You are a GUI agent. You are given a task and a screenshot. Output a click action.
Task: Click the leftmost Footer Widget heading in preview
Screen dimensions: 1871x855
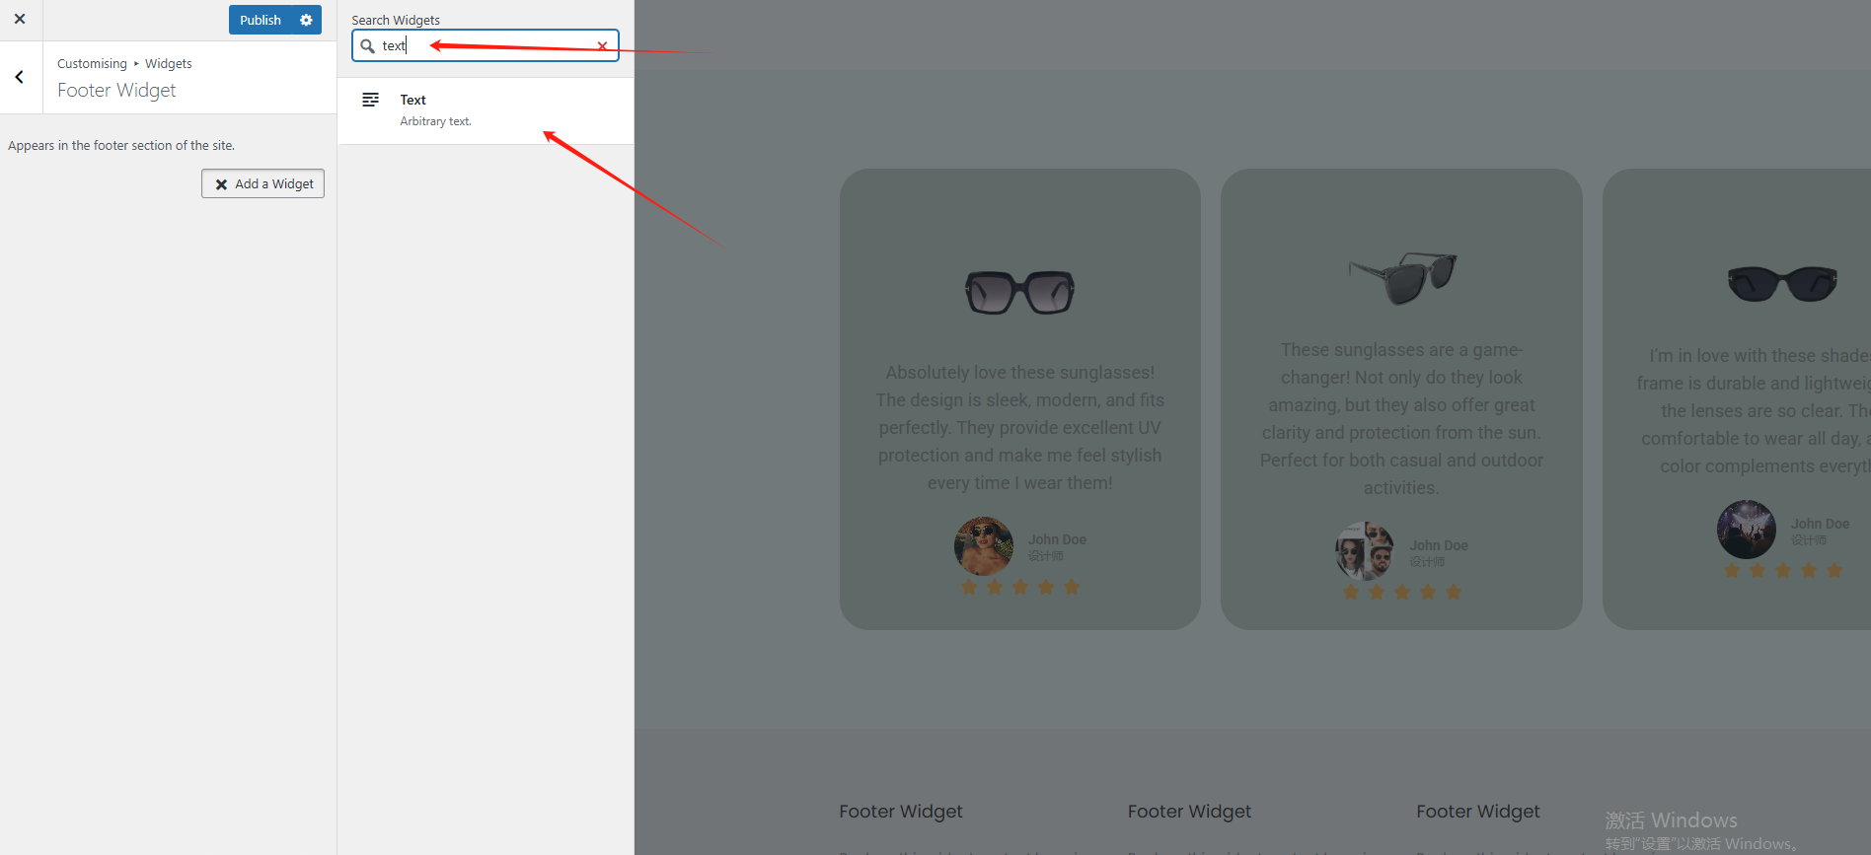click(900, 812)
